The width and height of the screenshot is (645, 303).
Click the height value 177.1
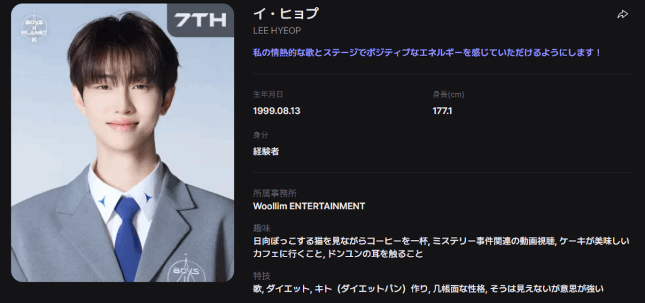coord(442,111)
